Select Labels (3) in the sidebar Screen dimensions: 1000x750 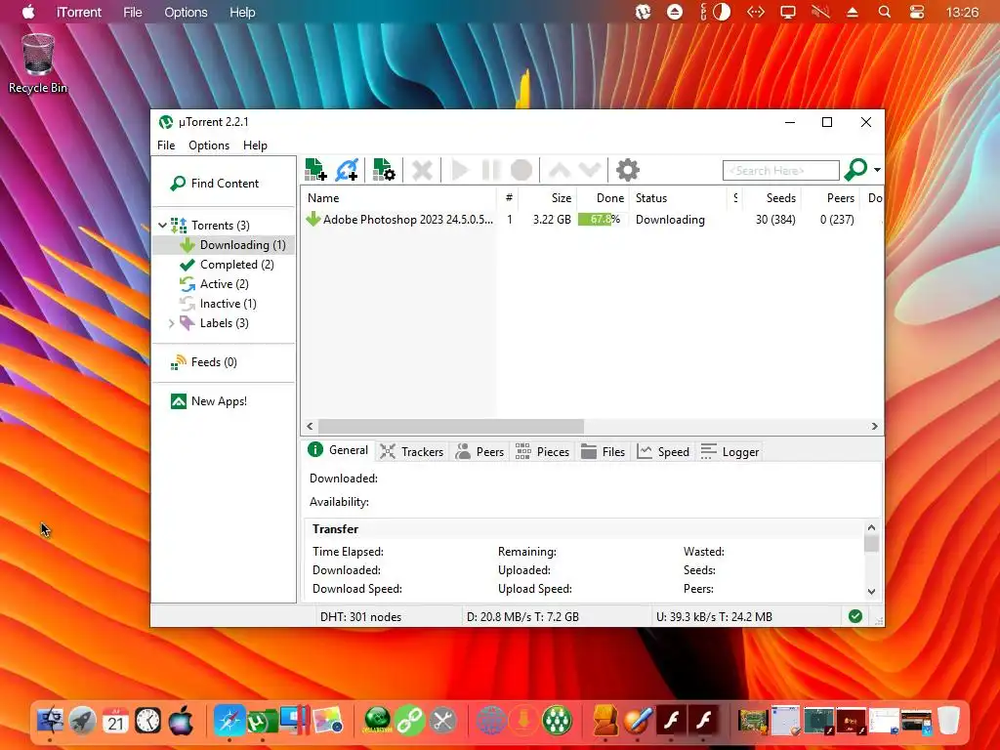click(214, 323)
